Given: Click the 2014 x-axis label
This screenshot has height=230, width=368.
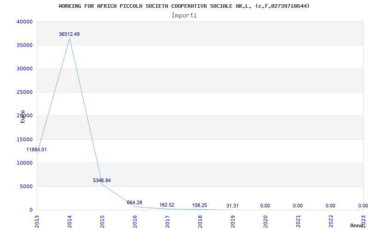Looking at the screenshot, I should click(69, 222).
